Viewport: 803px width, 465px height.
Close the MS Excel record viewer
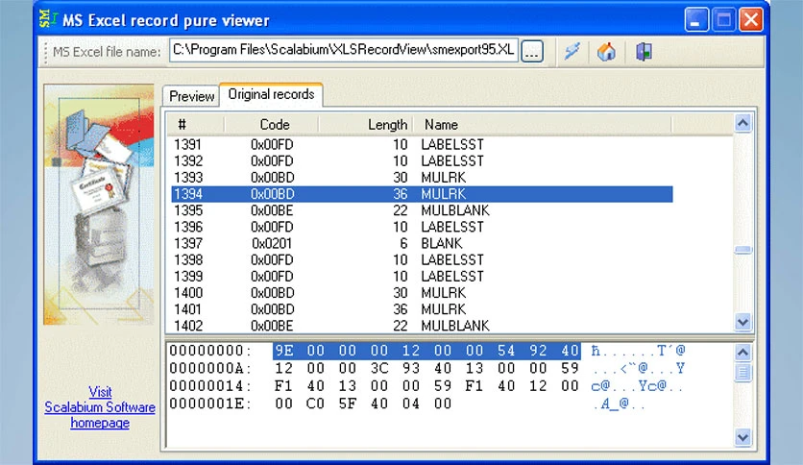pyautogui.click(x=751, y=20)
